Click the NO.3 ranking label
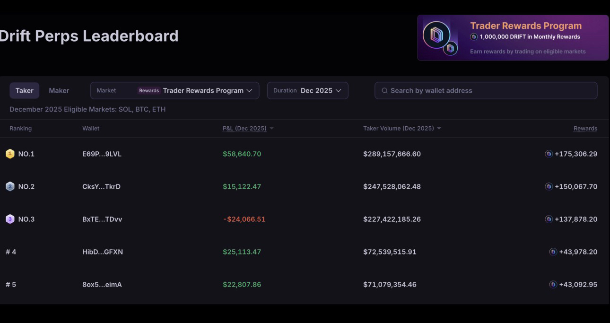610x323 pixels. (26, 219)
